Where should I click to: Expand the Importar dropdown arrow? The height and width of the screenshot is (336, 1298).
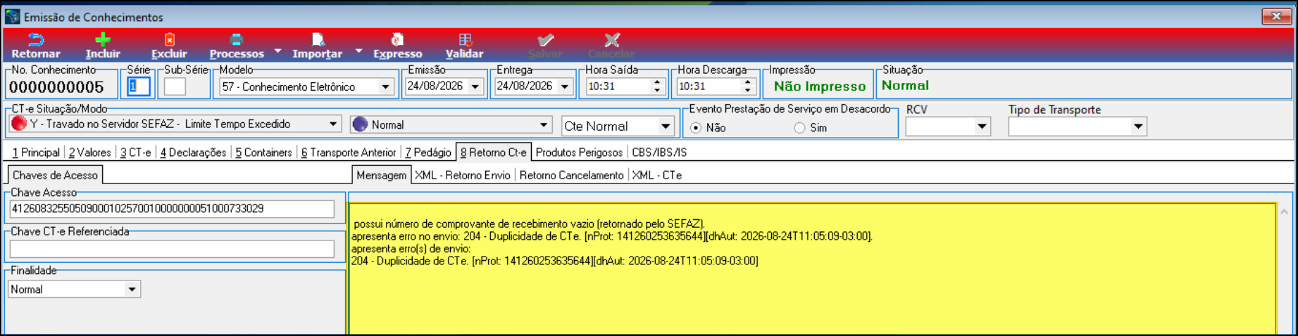click(x=358, y=51)
